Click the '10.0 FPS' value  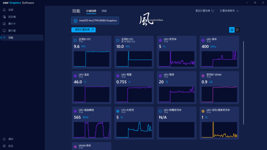123,46
